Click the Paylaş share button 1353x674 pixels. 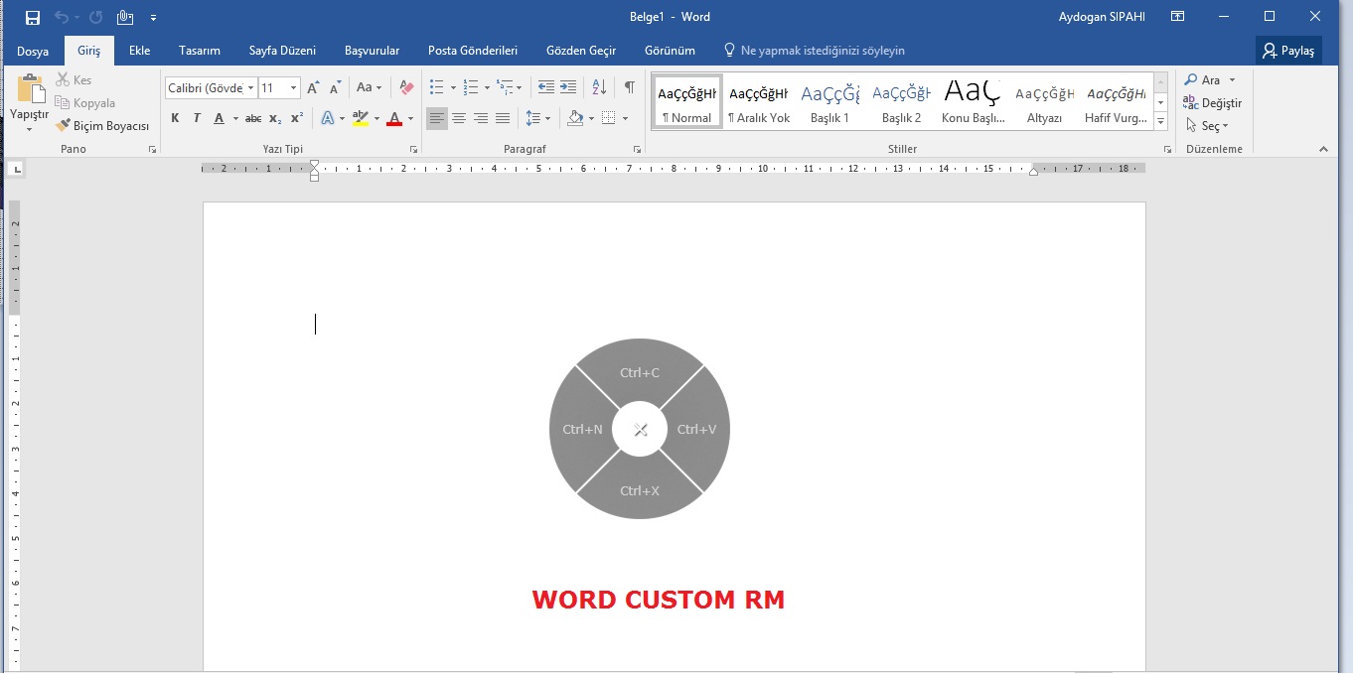click(x=1288, y=51)
